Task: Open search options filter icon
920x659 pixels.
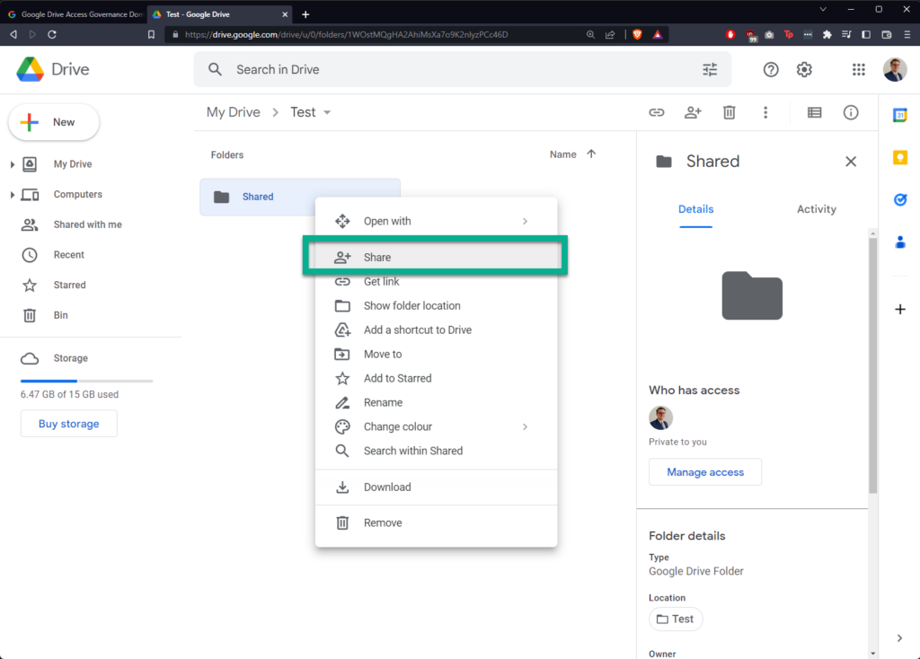Action: [710, 70]
